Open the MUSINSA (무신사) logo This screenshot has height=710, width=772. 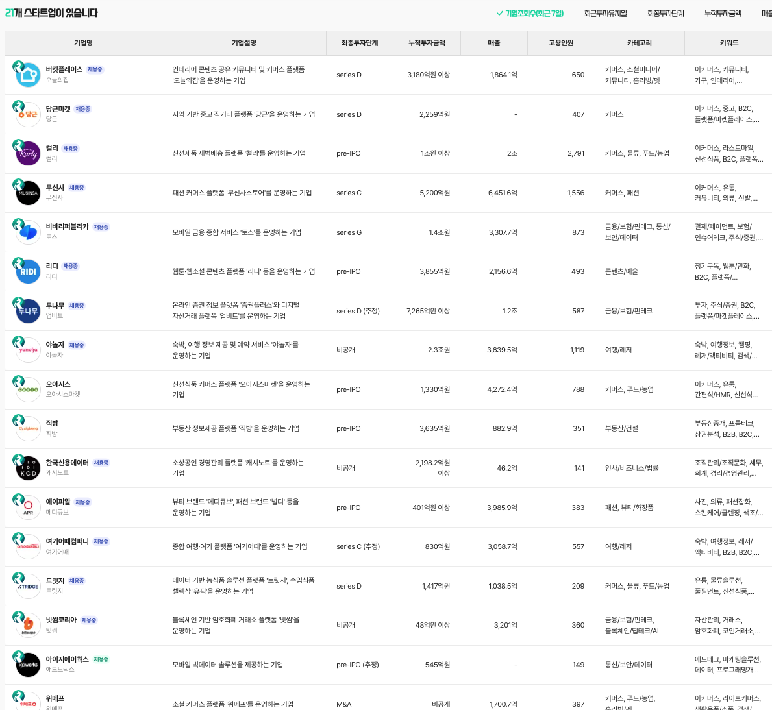pyautogui.click(x=28, y=193)
